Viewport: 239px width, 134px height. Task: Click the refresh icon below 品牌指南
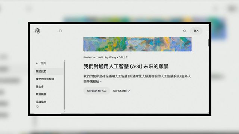click(37, 106)
